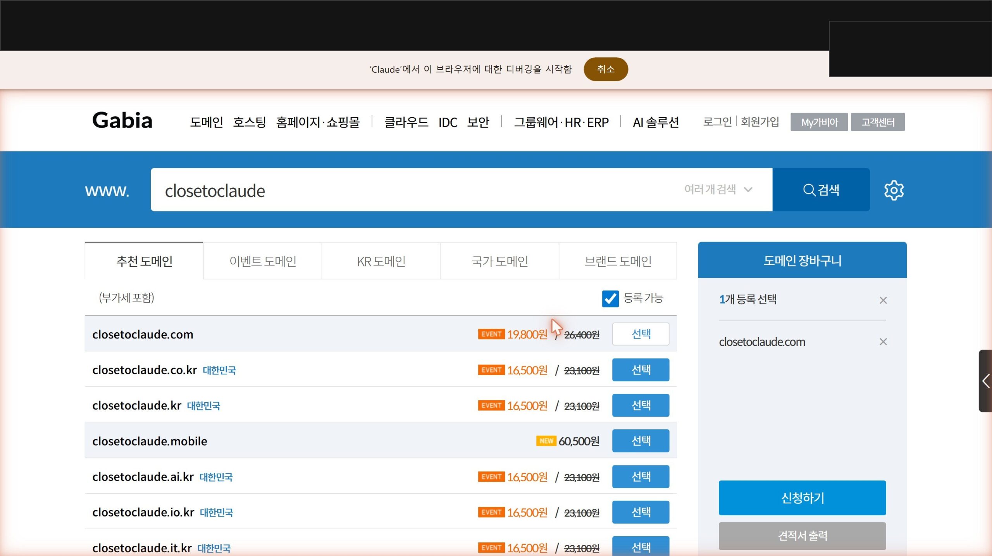992x556 pixels.
Task: Click closetoclaude.co.kr domain name text
Action: point(145,370)
